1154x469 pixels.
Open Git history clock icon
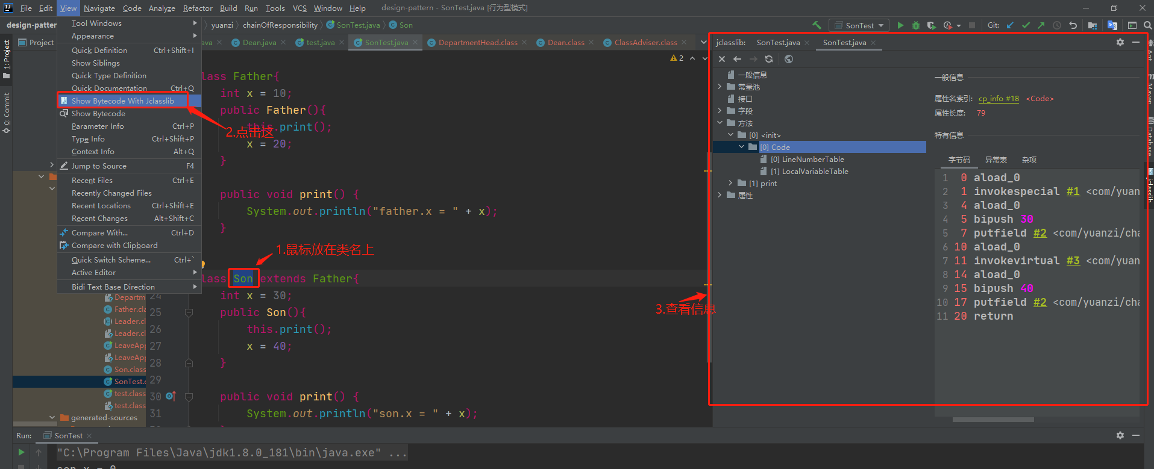click(x=1057, y=25)
